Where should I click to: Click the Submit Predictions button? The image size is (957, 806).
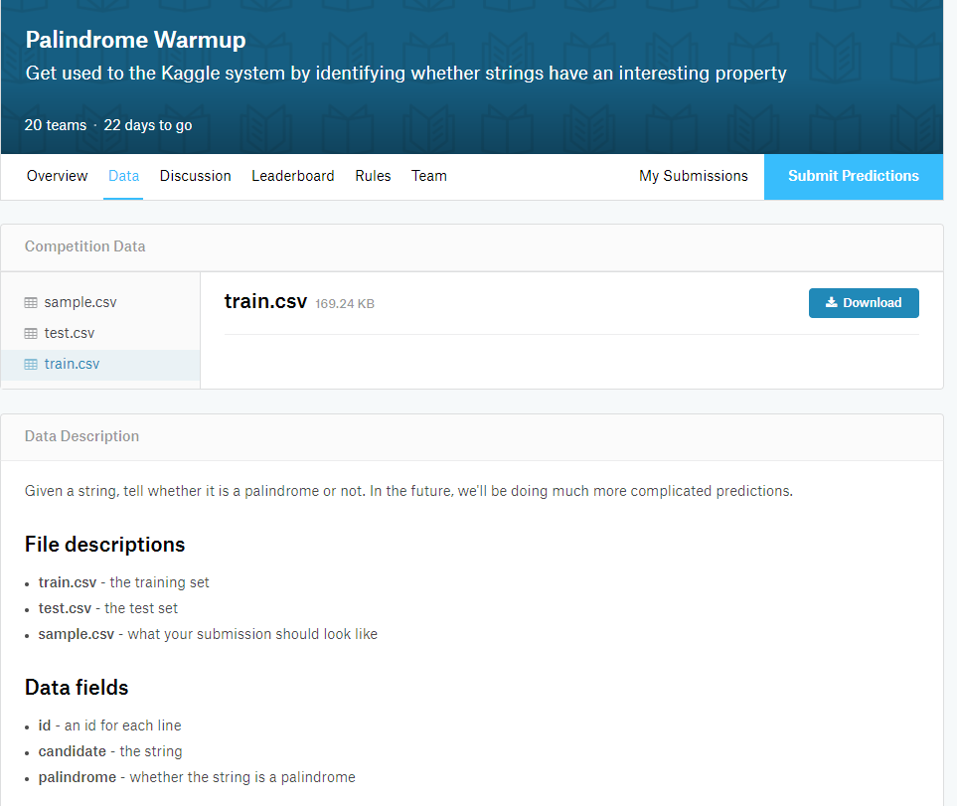pyautogui.click(x=854, y=176)
